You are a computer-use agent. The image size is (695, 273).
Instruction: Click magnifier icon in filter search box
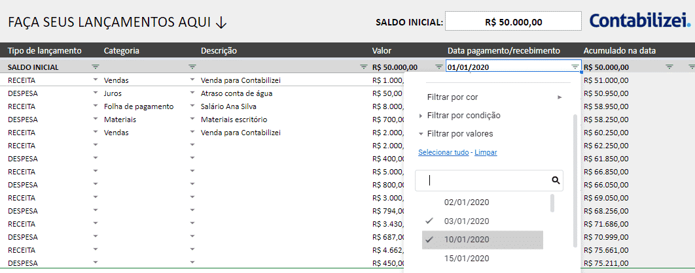tap(555, 180)
